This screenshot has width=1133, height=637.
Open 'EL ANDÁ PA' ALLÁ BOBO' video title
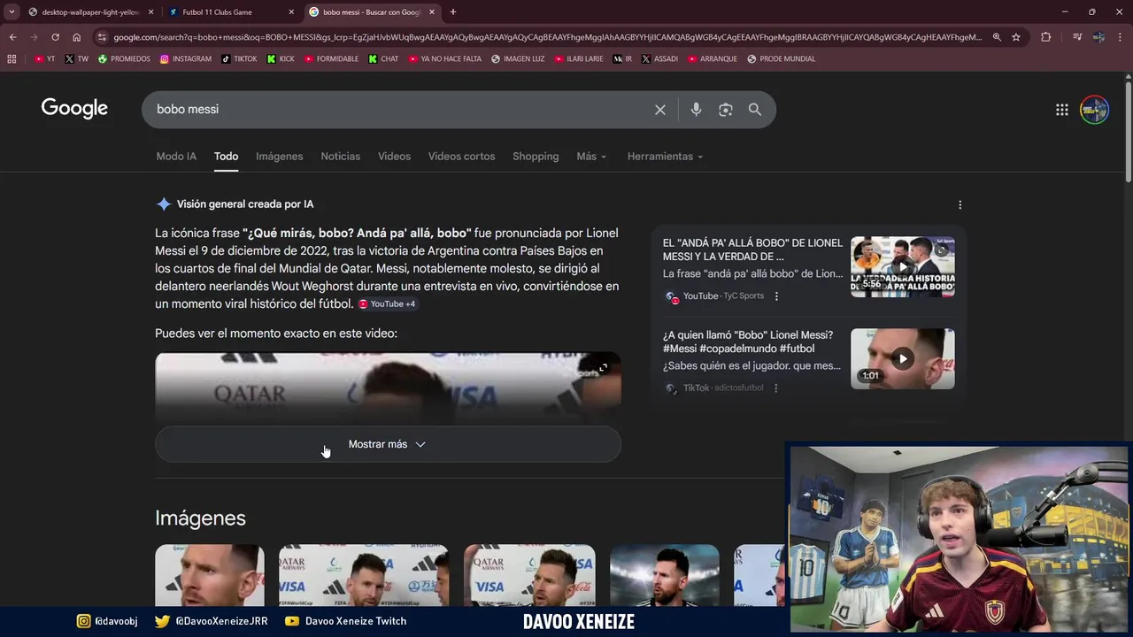coord(752,249)
